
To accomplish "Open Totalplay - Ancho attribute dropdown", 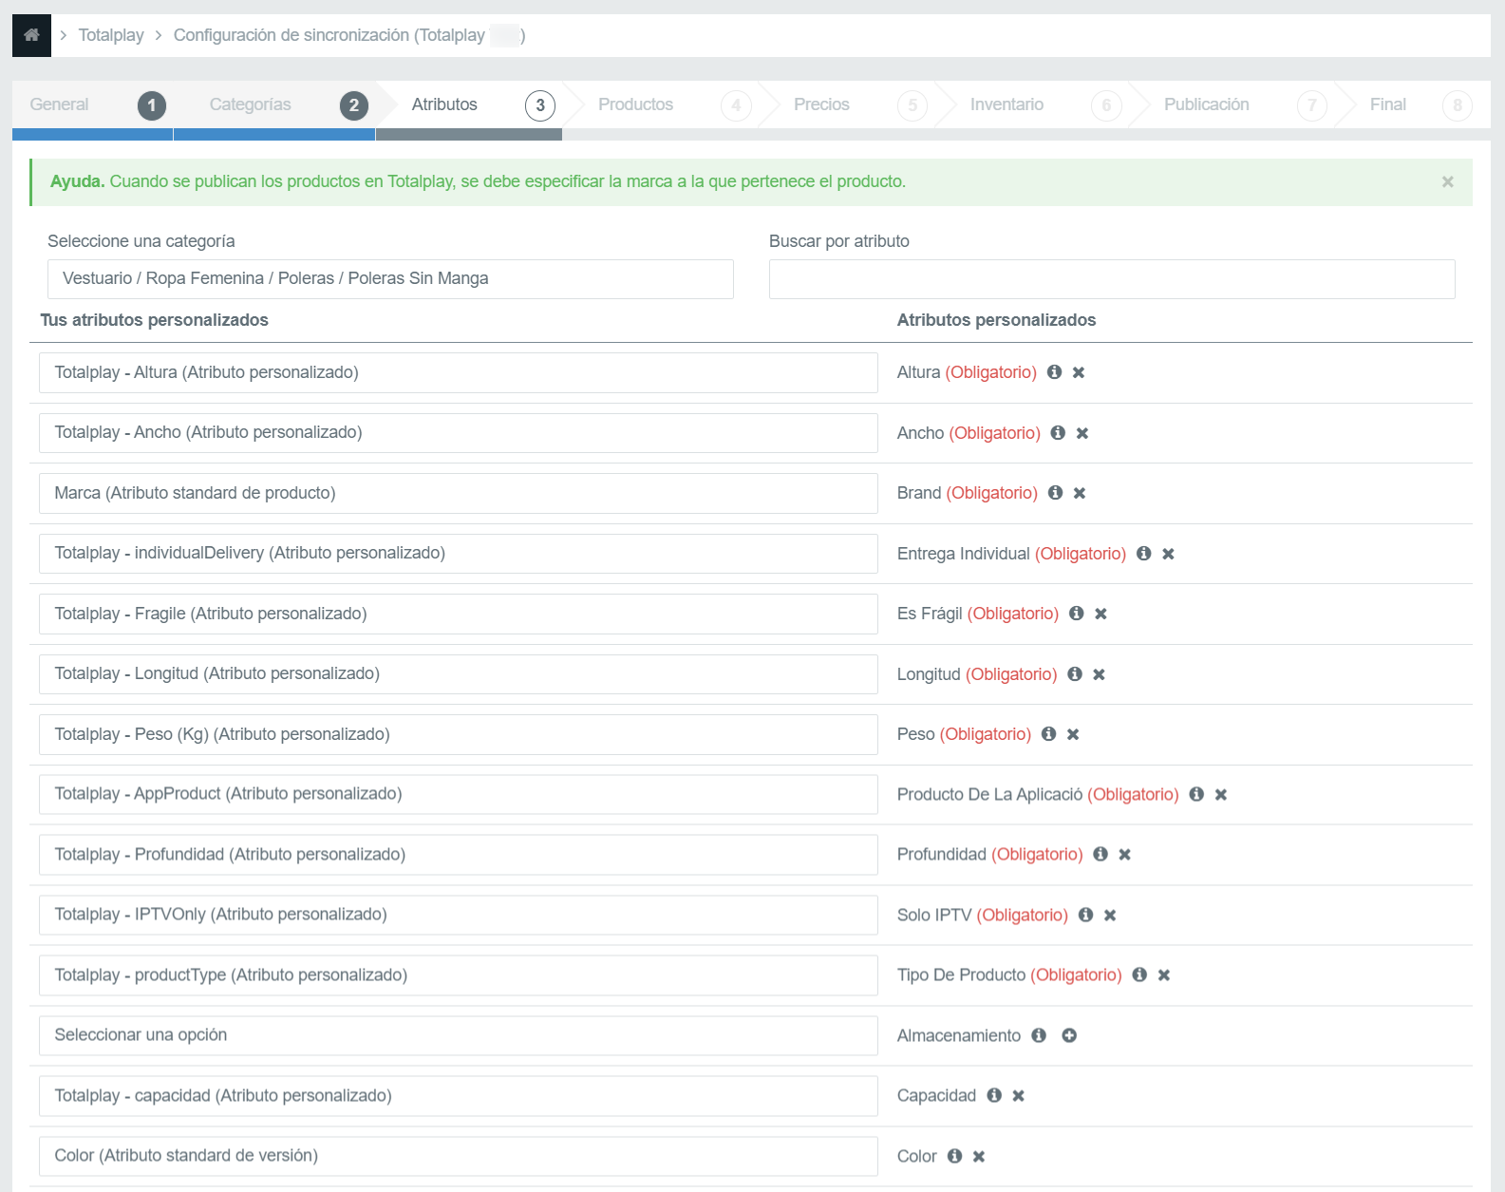I will 459,433.
